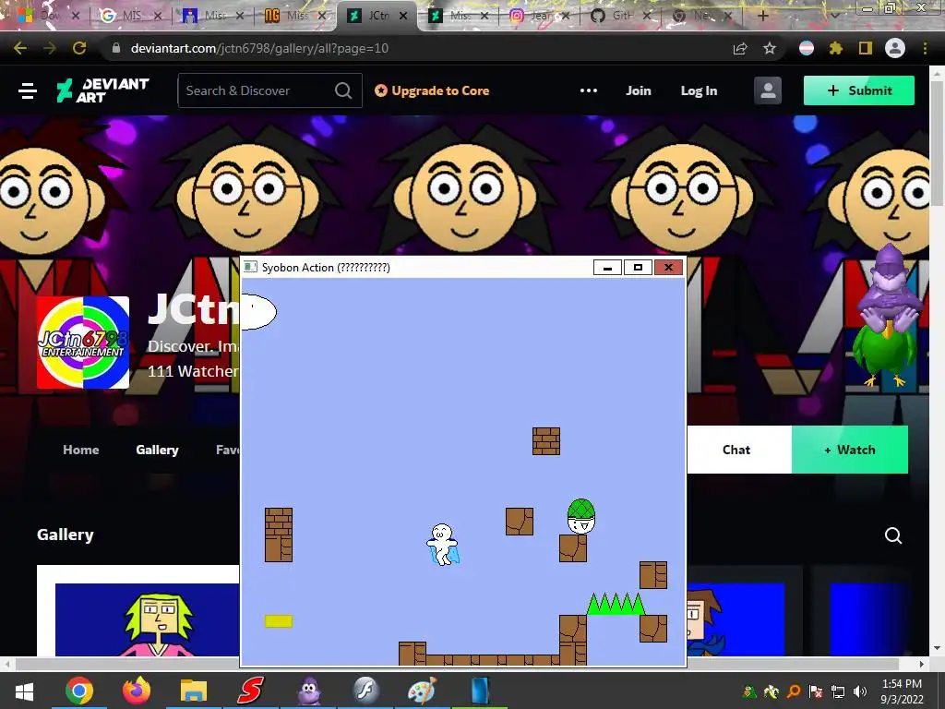Open BonziBuddy purple gorilla taskbar icon
Viewport: 945px width, 709px height.
point(308,691)
